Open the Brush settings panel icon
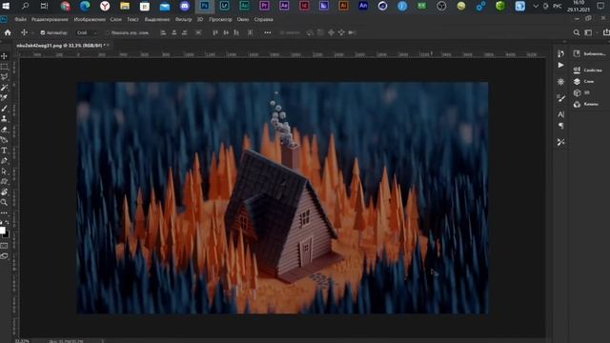The width and height of the screenshot is (610, 343). (560, 98)
